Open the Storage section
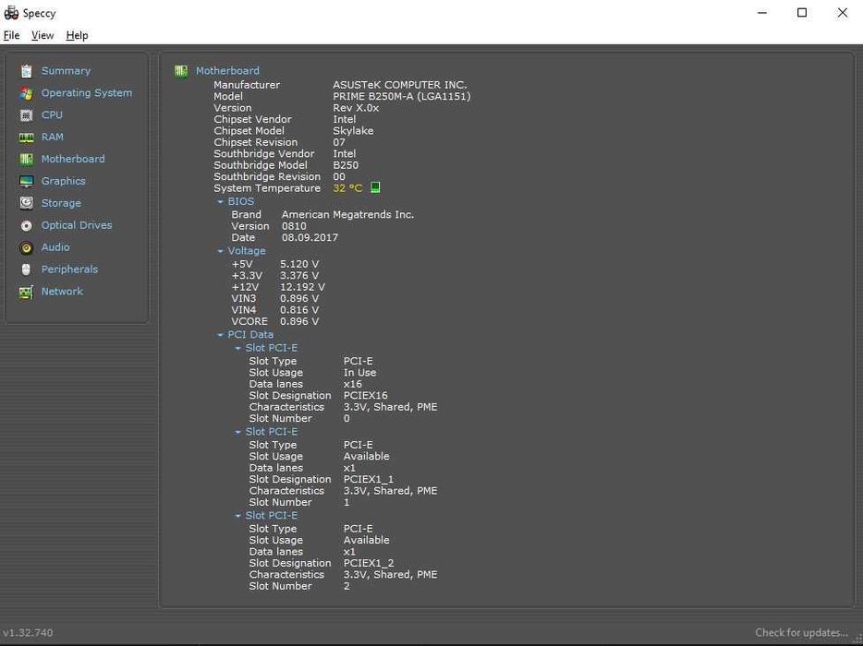Image resolution: width=863 pixels, height=646 pixels. 61,203
